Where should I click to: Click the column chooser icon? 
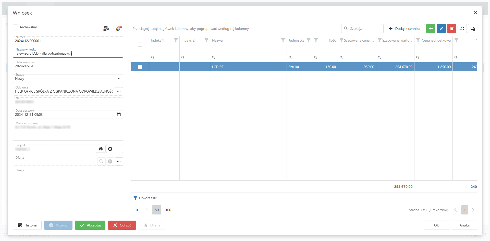point(472,29)
